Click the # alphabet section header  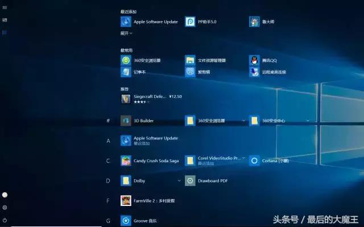coord(108,121)
